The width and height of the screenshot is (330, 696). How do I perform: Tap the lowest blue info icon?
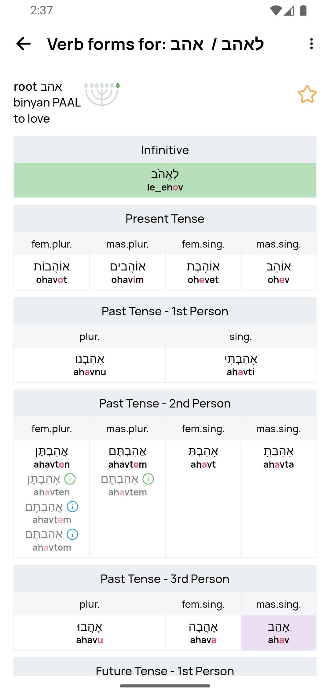coord(72,534)
